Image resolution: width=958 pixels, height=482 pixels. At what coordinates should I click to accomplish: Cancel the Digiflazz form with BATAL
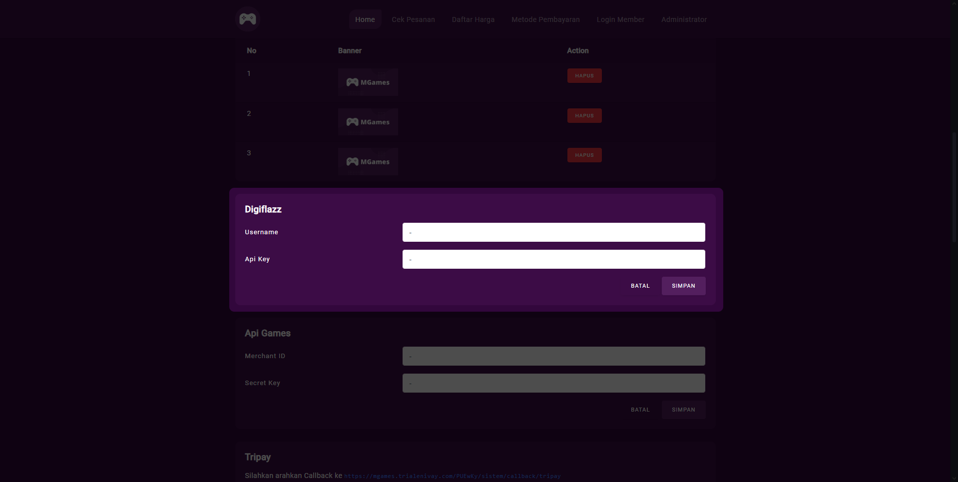pos(640,286)
